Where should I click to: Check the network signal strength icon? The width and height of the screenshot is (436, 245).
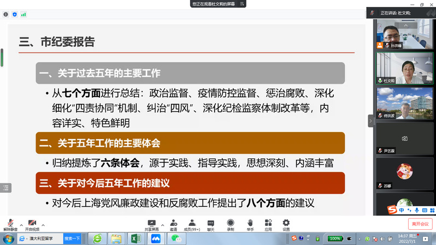point(23,14)
